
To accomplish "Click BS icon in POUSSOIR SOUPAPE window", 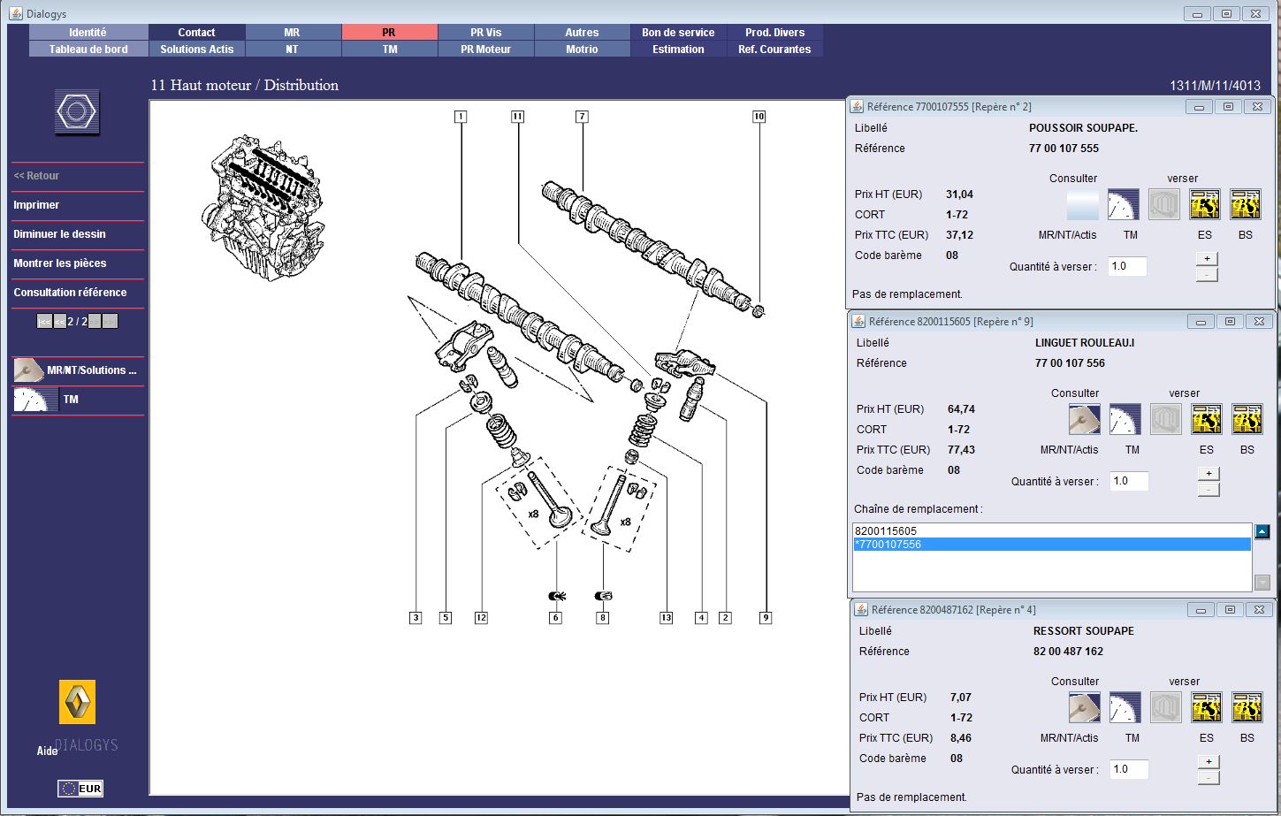I will pyautogui.click(x=1246, y=204).
